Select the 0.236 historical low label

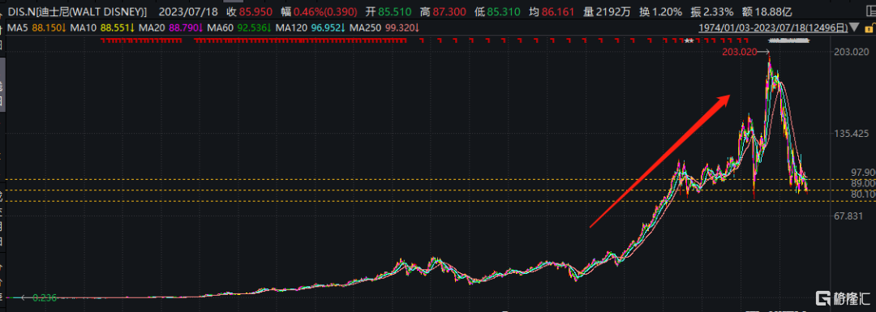tap(44, 298)
